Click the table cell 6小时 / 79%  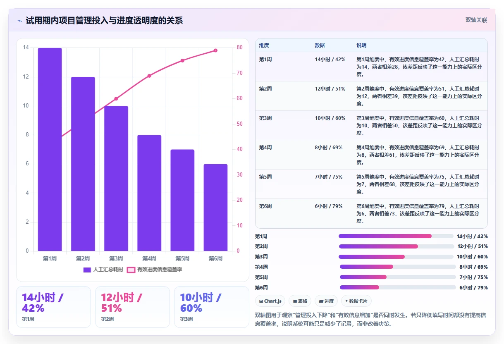pos(329,206)
